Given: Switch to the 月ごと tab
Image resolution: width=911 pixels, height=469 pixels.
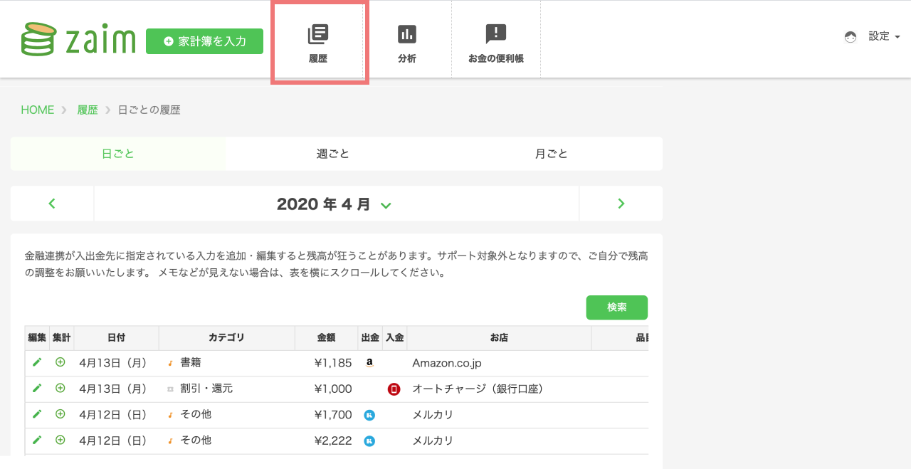Looking at the screenshot, I should pos(552,154).
